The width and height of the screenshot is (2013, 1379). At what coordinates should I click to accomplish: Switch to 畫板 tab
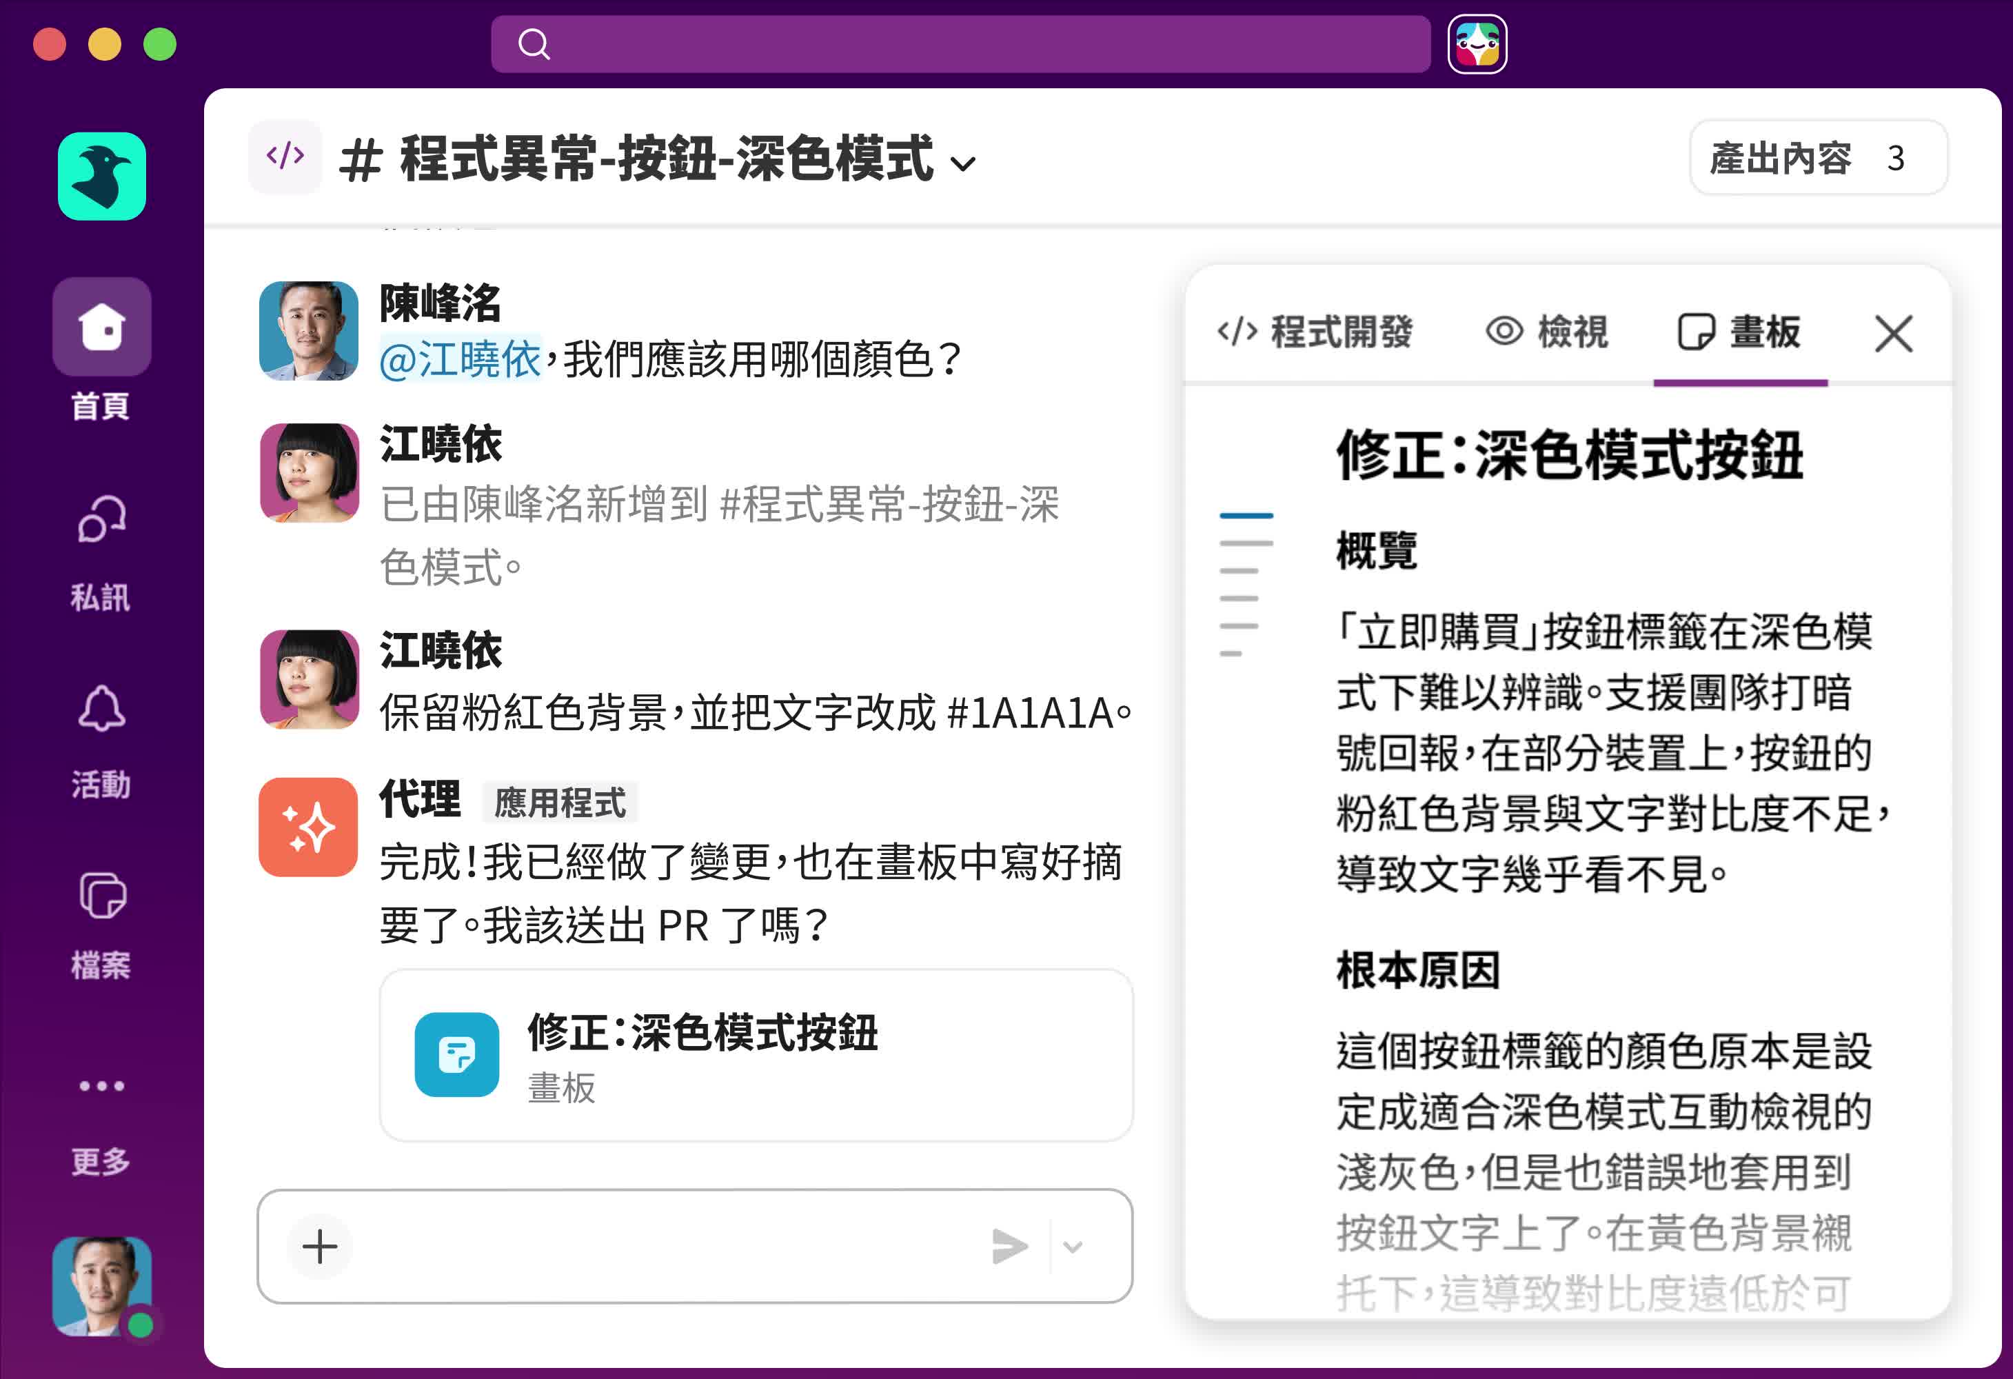[1740, 332]
